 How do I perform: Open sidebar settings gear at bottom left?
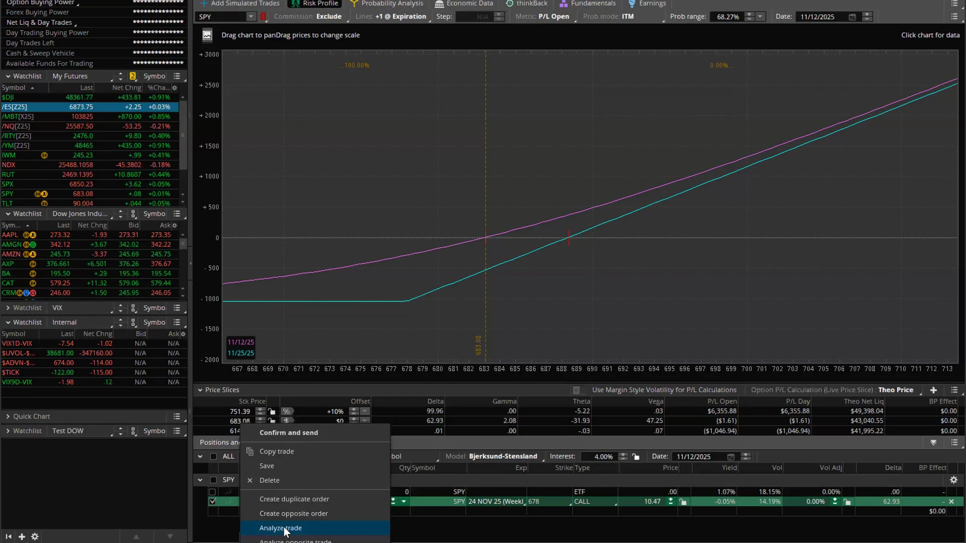coord(35,536)
